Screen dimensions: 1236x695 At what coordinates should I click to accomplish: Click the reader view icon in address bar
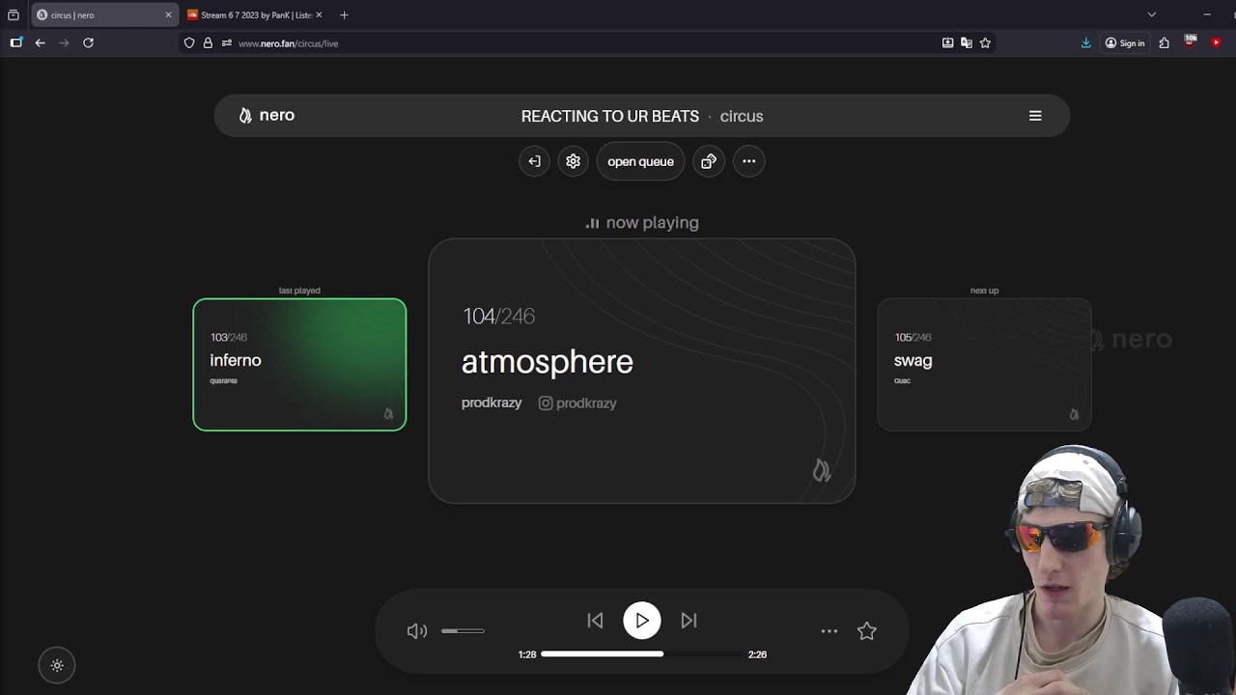coord(947,42)
